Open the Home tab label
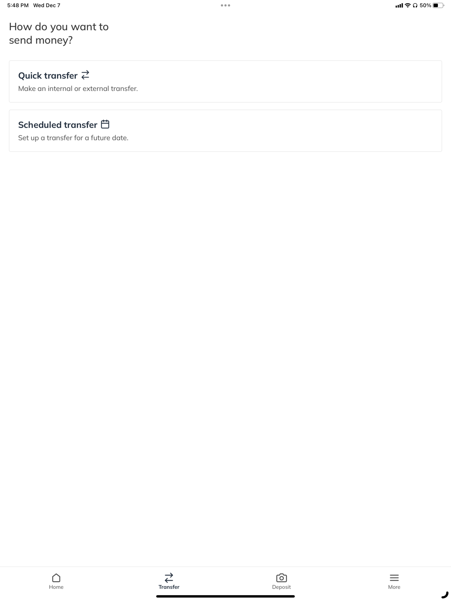This screenshot has width=451, height=601. tap(56, 587)
